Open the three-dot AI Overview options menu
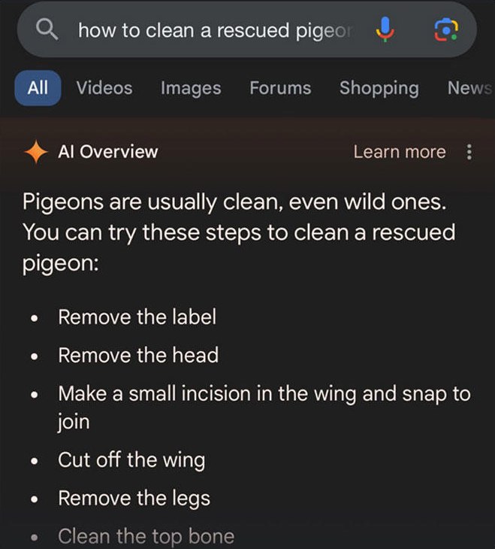 pyautogui.click(x=469, y=152)
